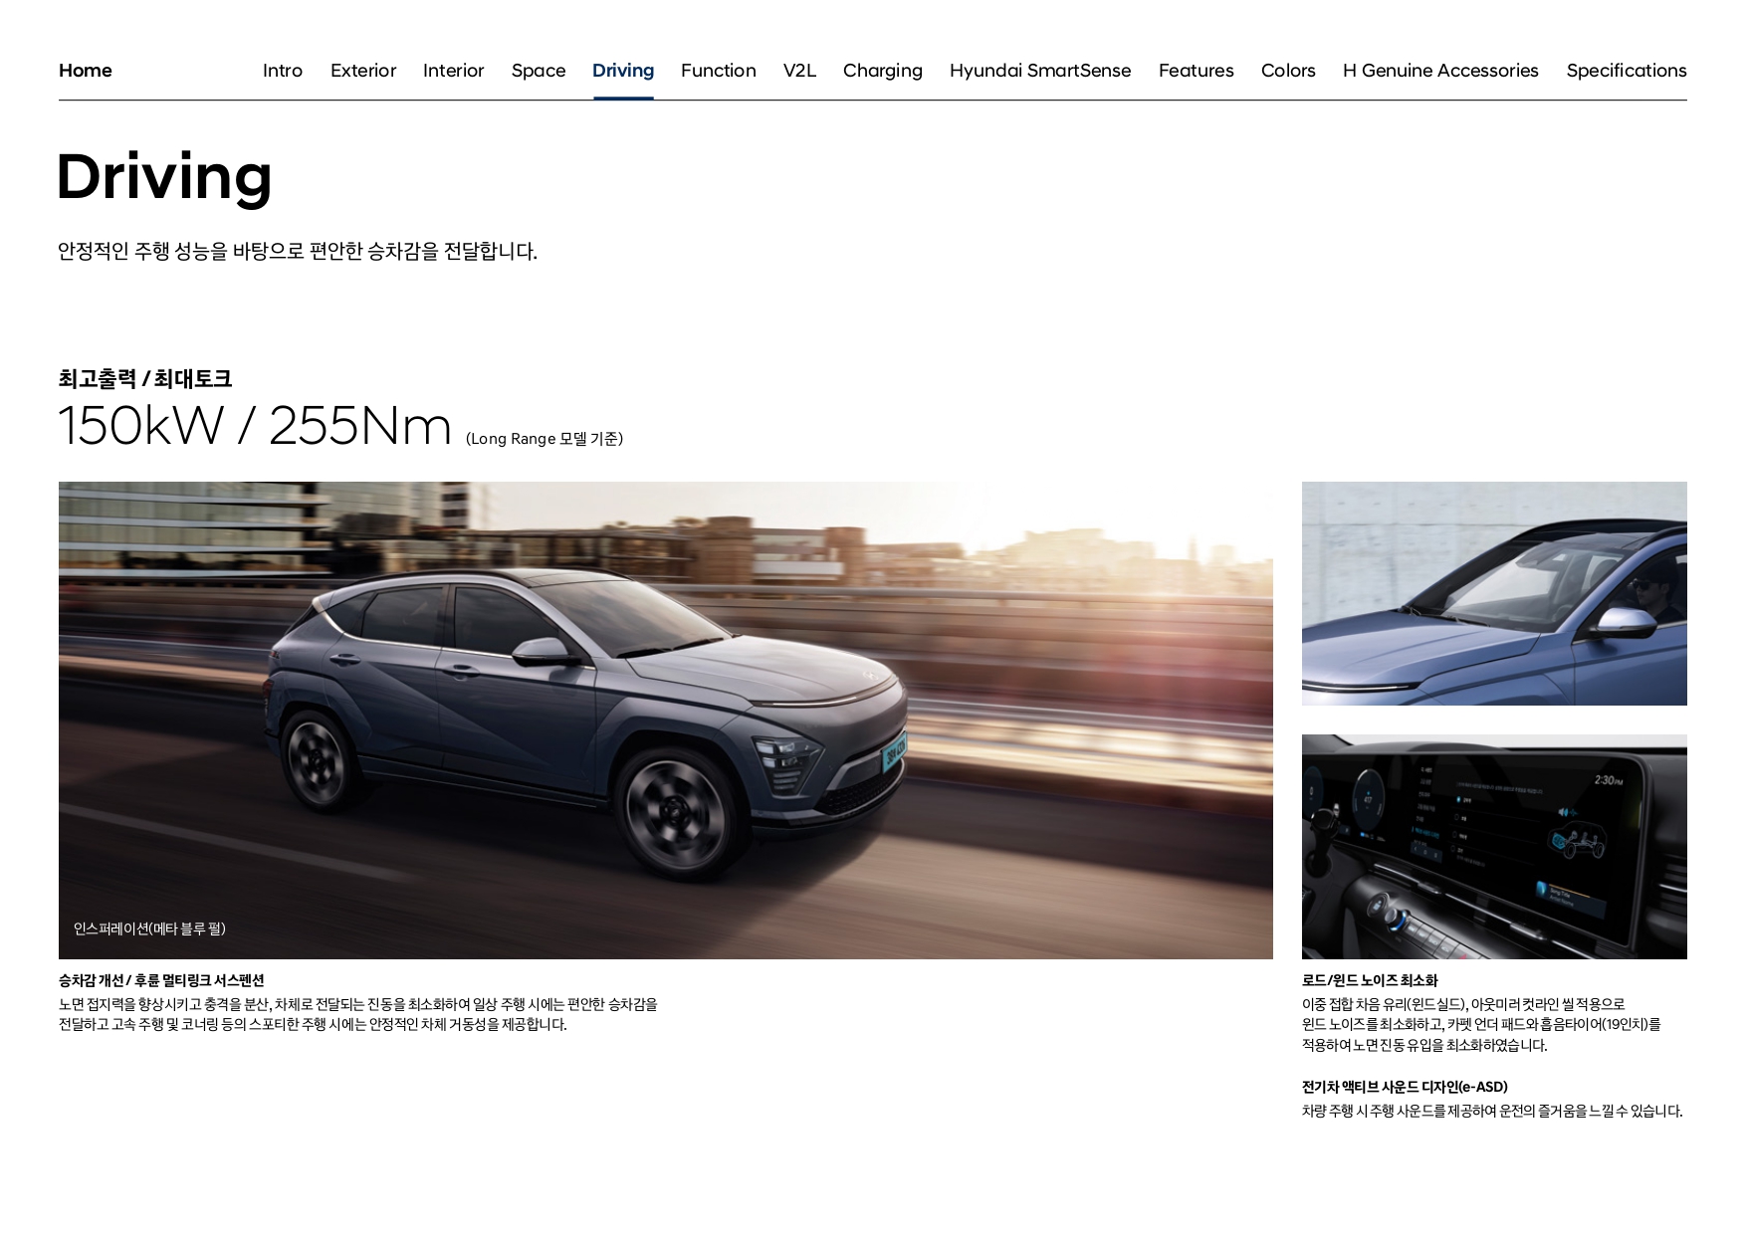Image resolution: width=1746 pixels, height=1235 pixels.
Task: Click the '인스퍼레이션(메타 블루 펄)' caption
Action: point(149,928)
